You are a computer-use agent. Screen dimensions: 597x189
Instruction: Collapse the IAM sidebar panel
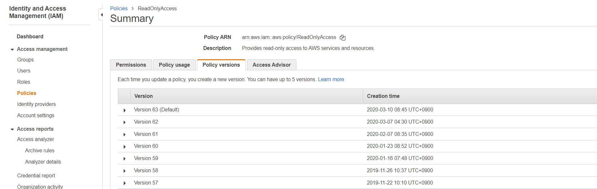point(101,15)
